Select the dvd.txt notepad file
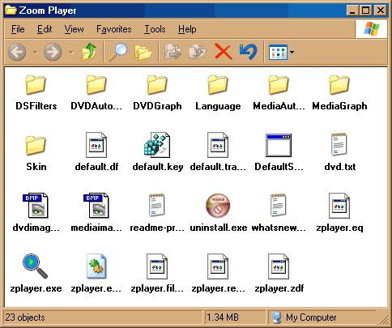Viewport: 392px width, 328px height. tap(339, 145)
